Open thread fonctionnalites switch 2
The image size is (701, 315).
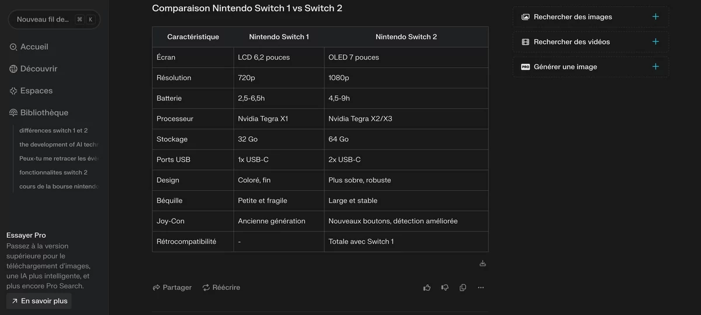(x=54, y=172)
